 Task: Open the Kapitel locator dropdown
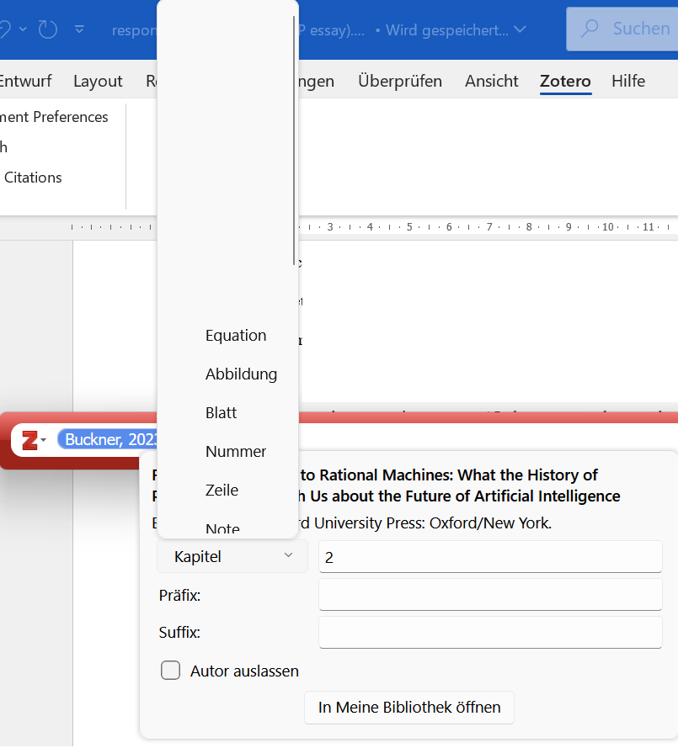232,557
